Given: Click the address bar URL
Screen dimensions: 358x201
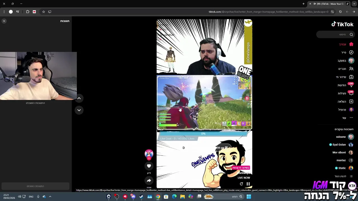Looking at the screenshot, I should 268,12.
